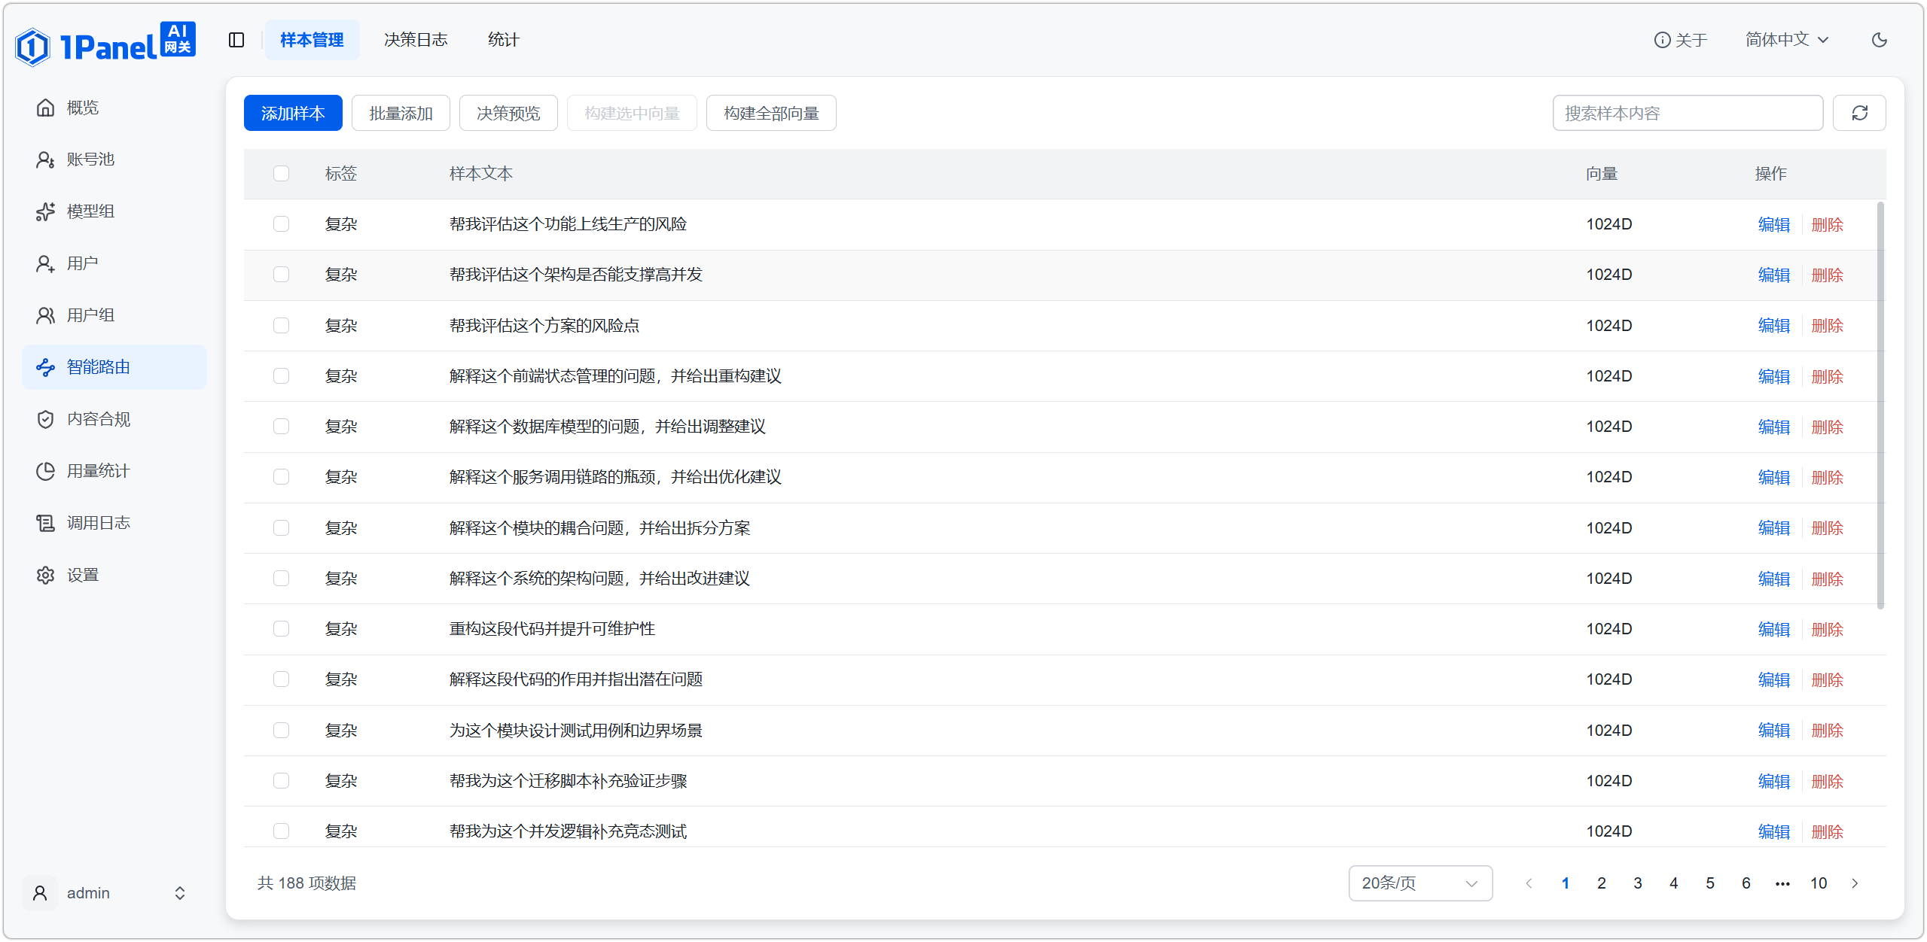Viewport: 1927px width, 942px height.
Task: Go to page 5
Action: pos(1710,883)
